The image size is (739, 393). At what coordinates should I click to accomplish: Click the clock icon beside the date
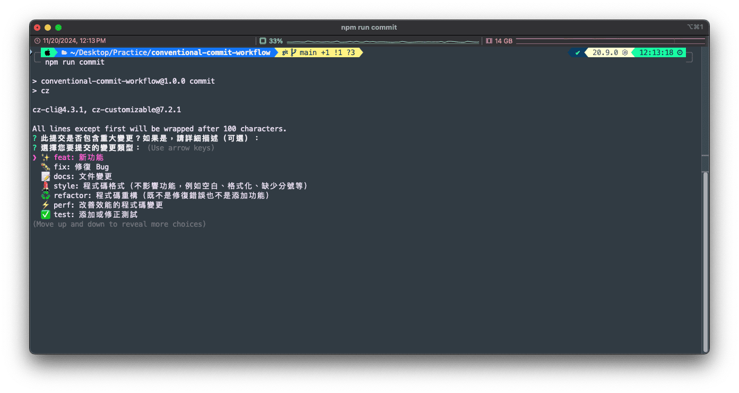37,41
